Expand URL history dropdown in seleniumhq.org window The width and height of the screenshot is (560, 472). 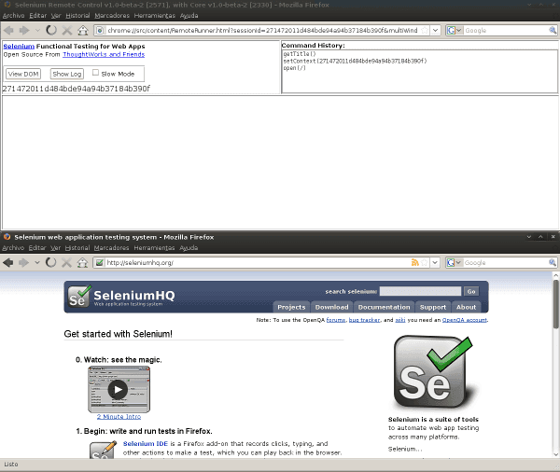pyautogui.click(x=436, y=263)
